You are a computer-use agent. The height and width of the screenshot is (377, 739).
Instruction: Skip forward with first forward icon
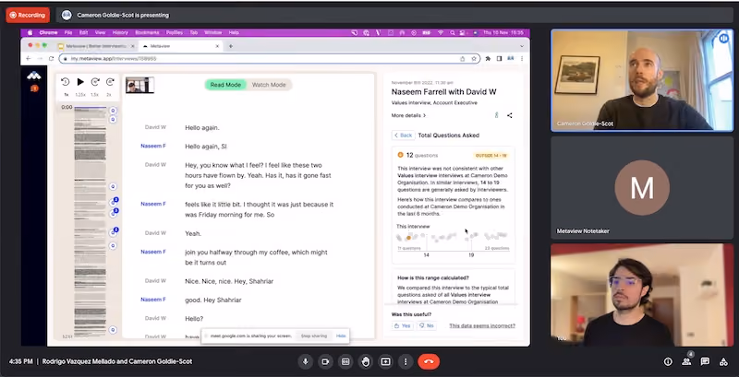click(95, 82)
